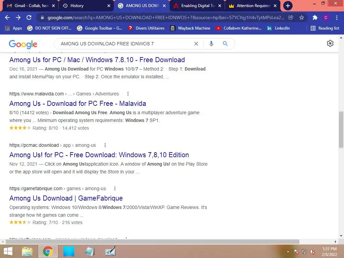Close the Gmail tab

pos(53,6)
